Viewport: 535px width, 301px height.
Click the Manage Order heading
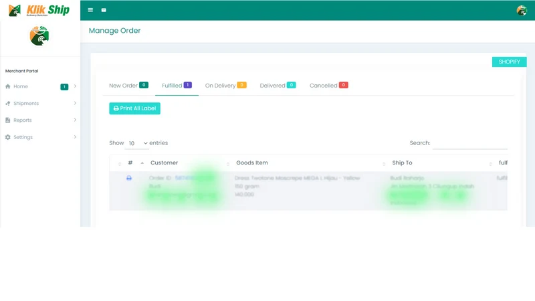coord(114,31)
